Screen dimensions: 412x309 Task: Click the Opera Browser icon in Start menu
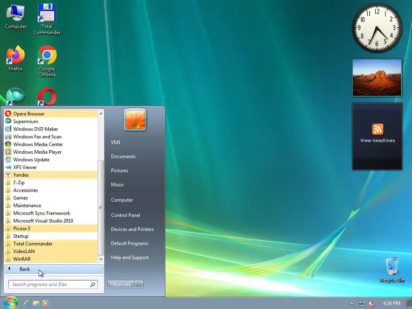[8, 114]
